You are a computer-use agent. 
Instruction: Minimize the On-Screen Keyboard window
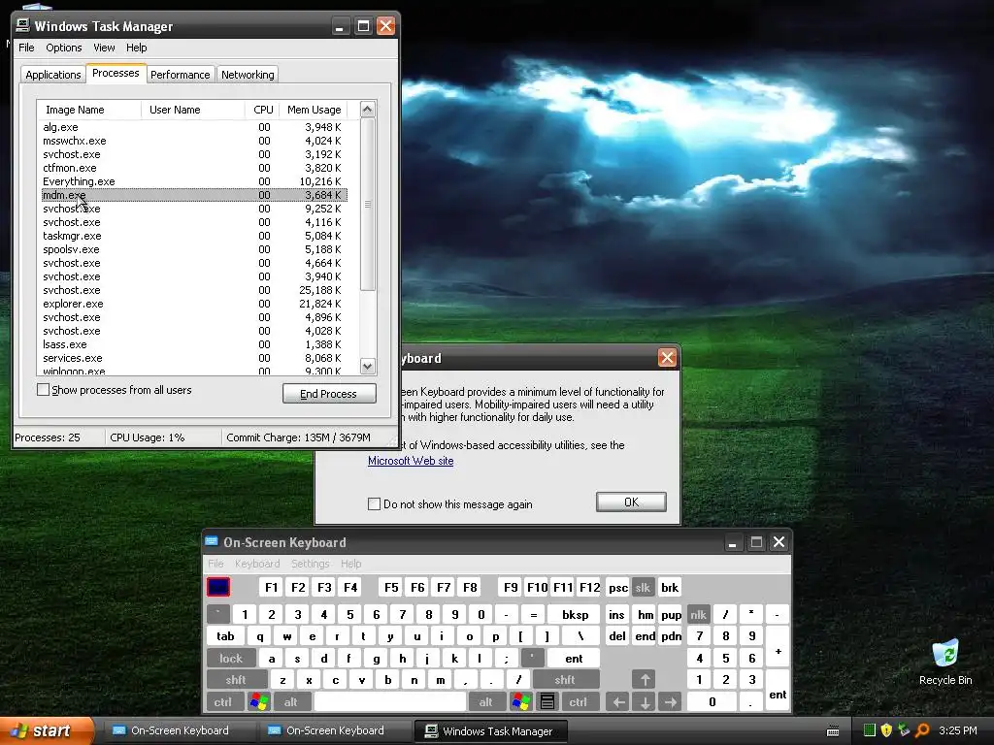732,542
